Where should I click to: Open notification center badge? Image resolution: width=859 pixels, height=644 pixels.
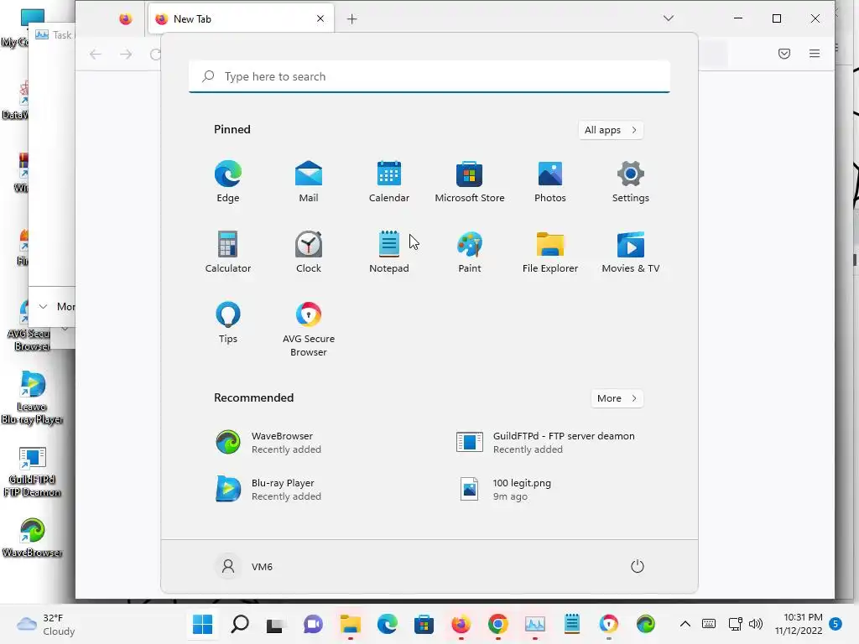836,624
